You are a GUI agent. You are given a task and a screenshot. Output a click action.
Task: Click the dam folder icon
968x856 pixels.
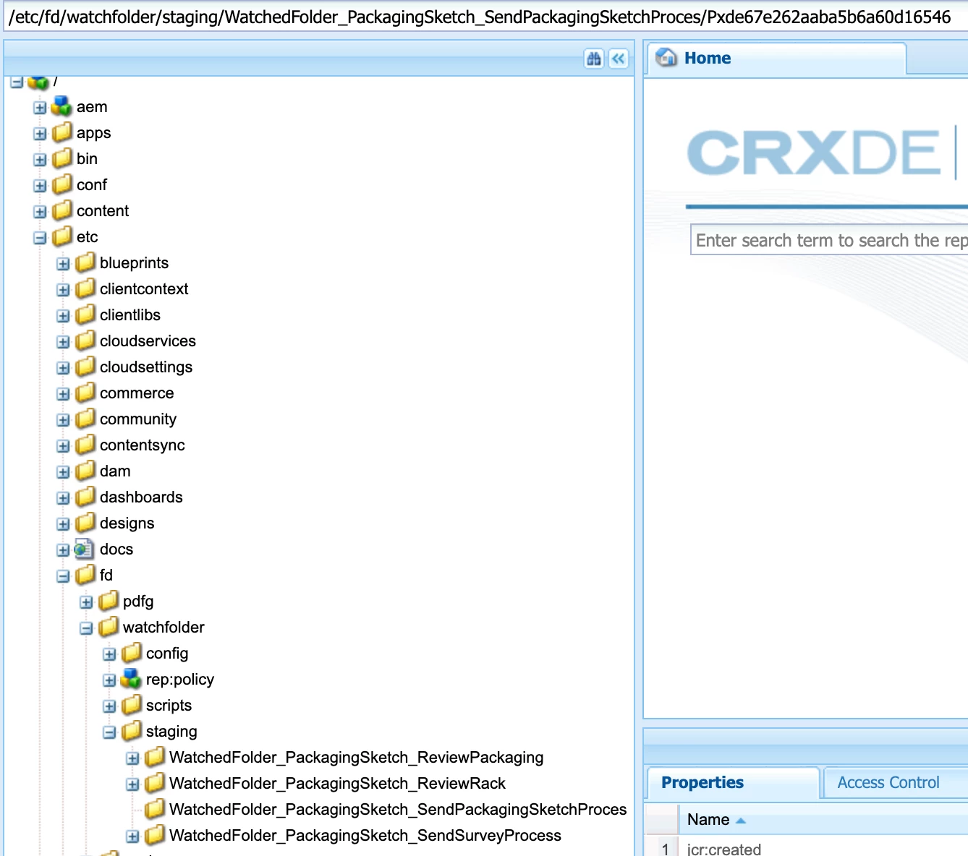tap(85, 471)
